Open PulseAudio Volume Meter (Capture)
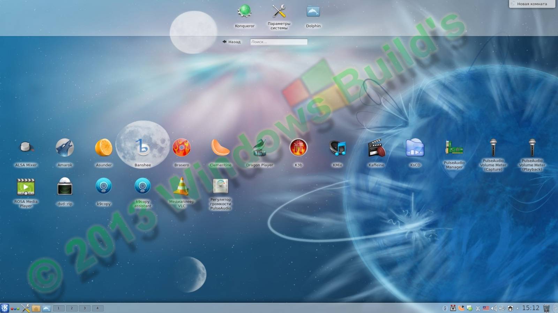The height and width of the screenshot is (313, 558). (x=493, y=155)
